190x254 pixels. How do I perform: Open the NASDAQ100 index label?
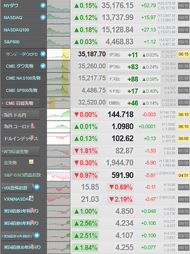tap(16, 30)
